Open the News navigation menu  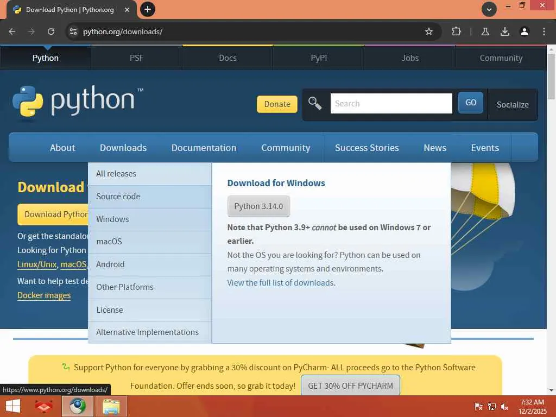pos(435,148)
